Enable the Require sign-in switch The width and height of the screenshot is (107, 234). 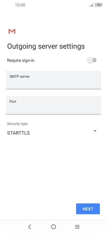point(92,60)
